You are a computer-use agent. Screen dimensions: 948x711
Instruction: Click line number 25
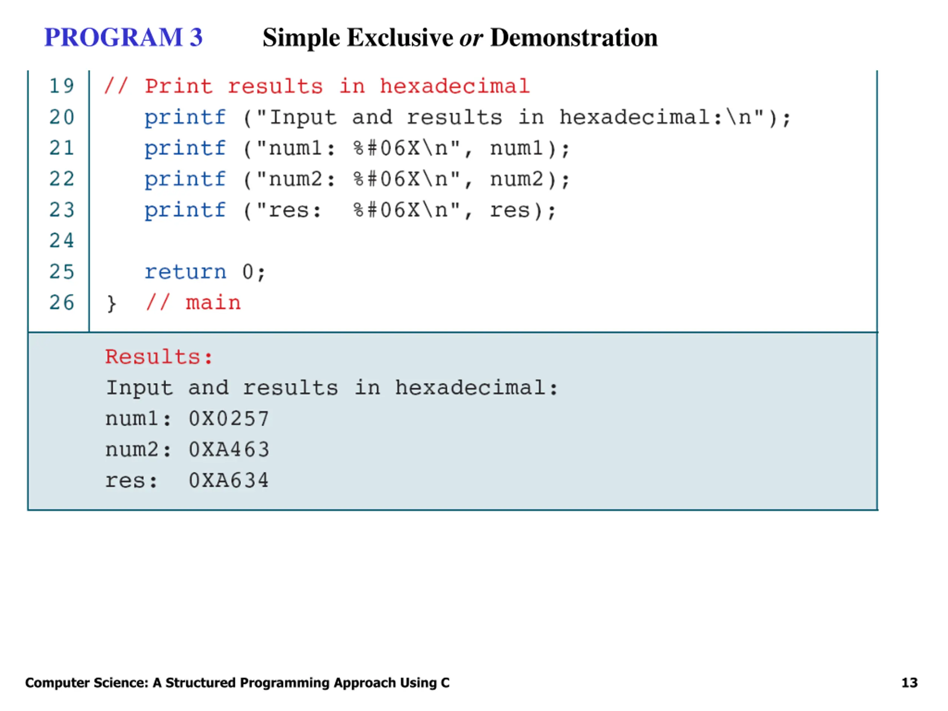[62, 272]
